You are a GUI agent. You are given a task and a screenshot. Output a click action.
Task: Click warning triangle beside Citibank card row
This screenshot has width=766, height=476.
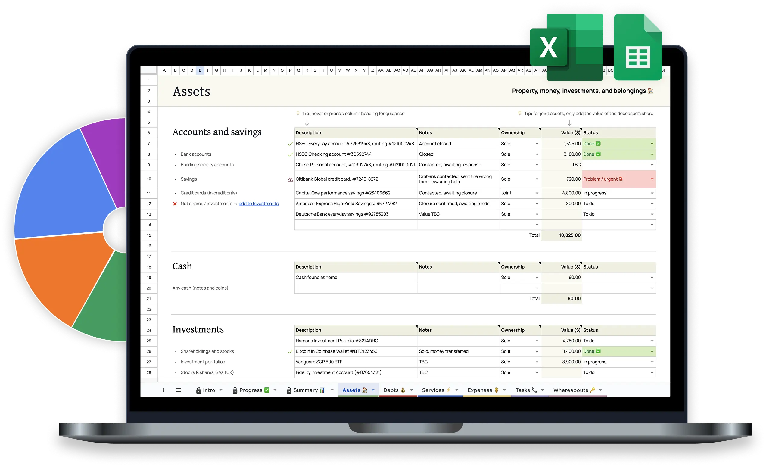[290, 179]
